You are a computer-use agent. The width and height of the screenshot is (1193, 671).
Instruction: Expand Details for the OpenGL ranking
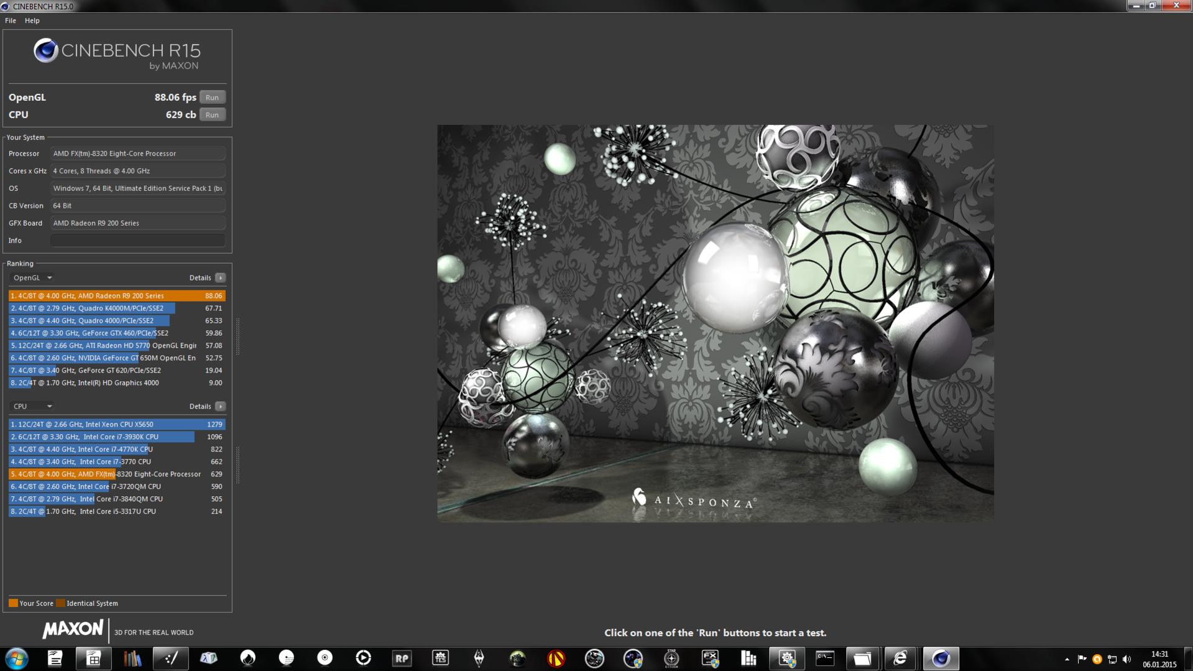point(220,277)
